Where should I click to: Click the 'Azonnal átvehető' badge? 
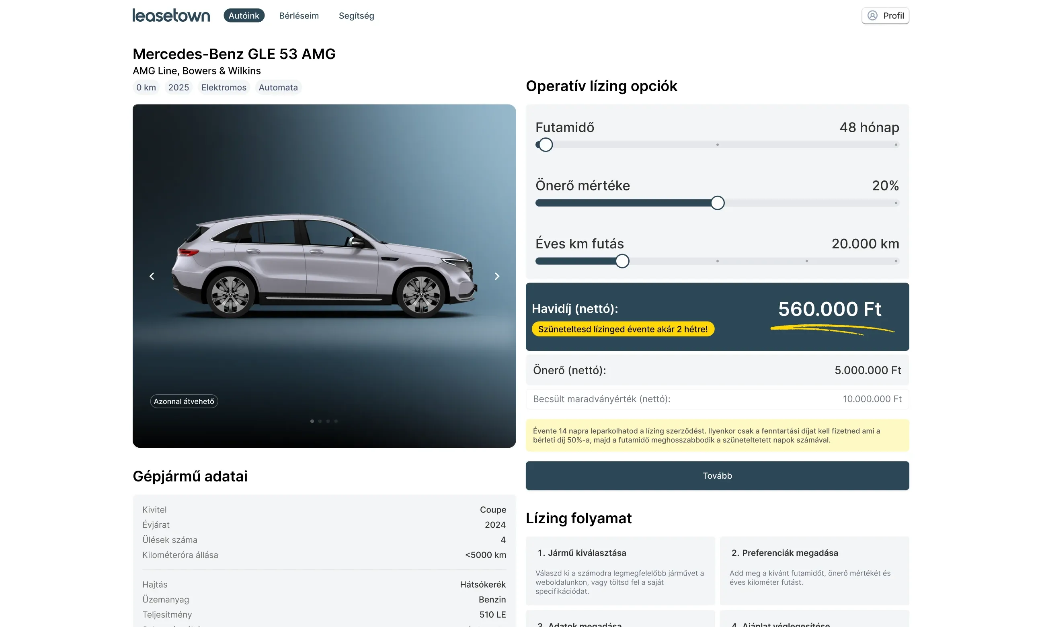coord(184,402)
